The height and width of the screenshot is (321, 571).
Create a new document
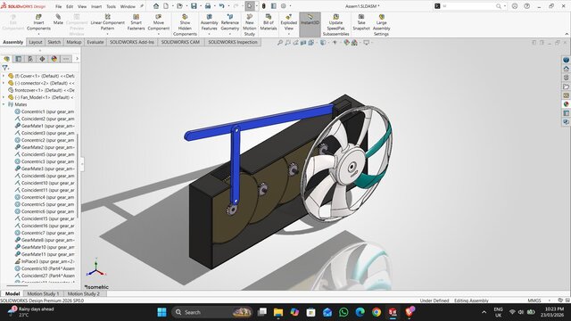pyautogui.click(x=166, y=6)
